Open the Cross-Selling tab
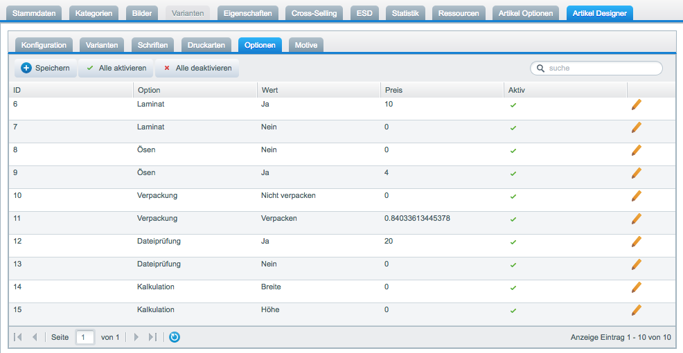The image size is (683, 353). [314, 13]
